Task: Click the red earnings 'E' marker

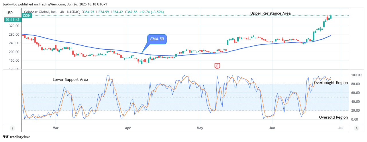Action: (217, 66)
